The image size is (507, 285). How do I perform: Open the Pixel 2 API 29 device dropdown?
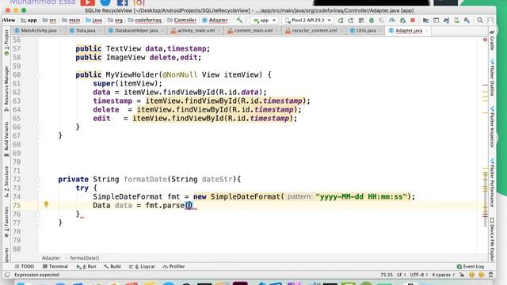pyautogui.click(x=308, y=20)
